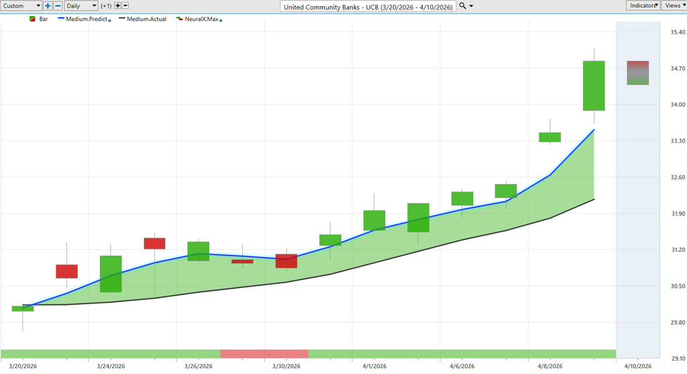The width and height of the screenshot is (687, 374).
Task: Toggle the NeuralX.Max indicator label
Action: 201,19
